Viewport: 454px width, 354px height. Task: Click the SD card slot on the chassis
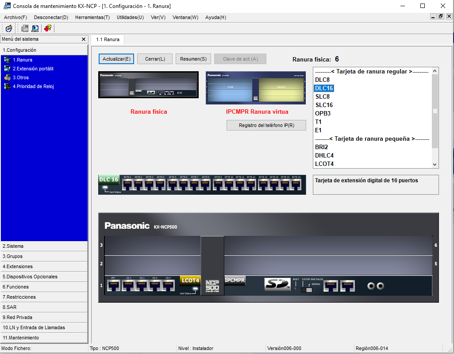(277, 284)
